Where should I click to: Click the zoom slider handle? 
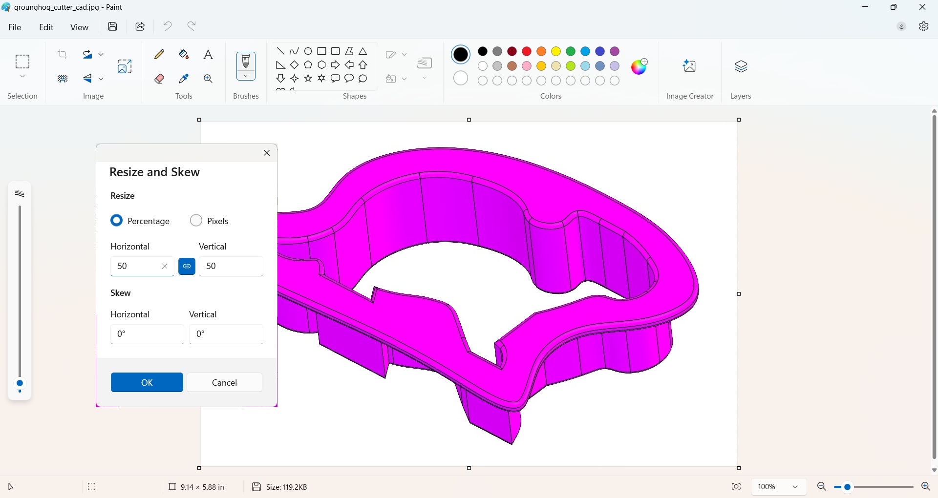pos(848,487)
